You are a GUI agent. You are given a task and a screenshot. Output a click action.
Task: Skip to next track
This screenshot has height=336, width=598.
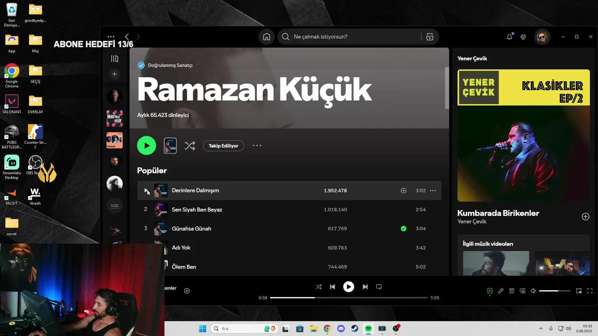pyautogui.click(x=365, y=287)
